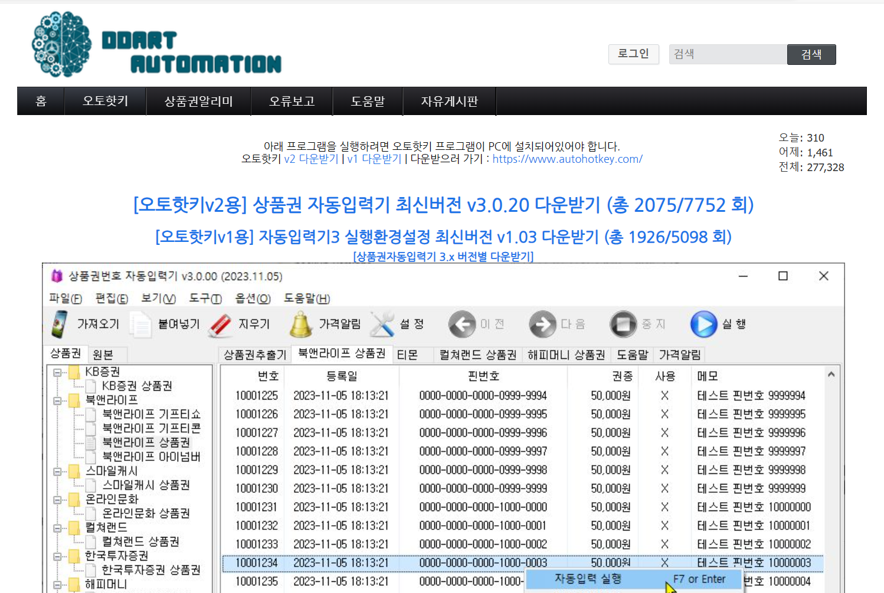
Task: Click the 지우기 eraser icon
Action: (221, 325)
